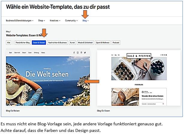
Task: Expand the Community menu
Action: pos(71,21)
